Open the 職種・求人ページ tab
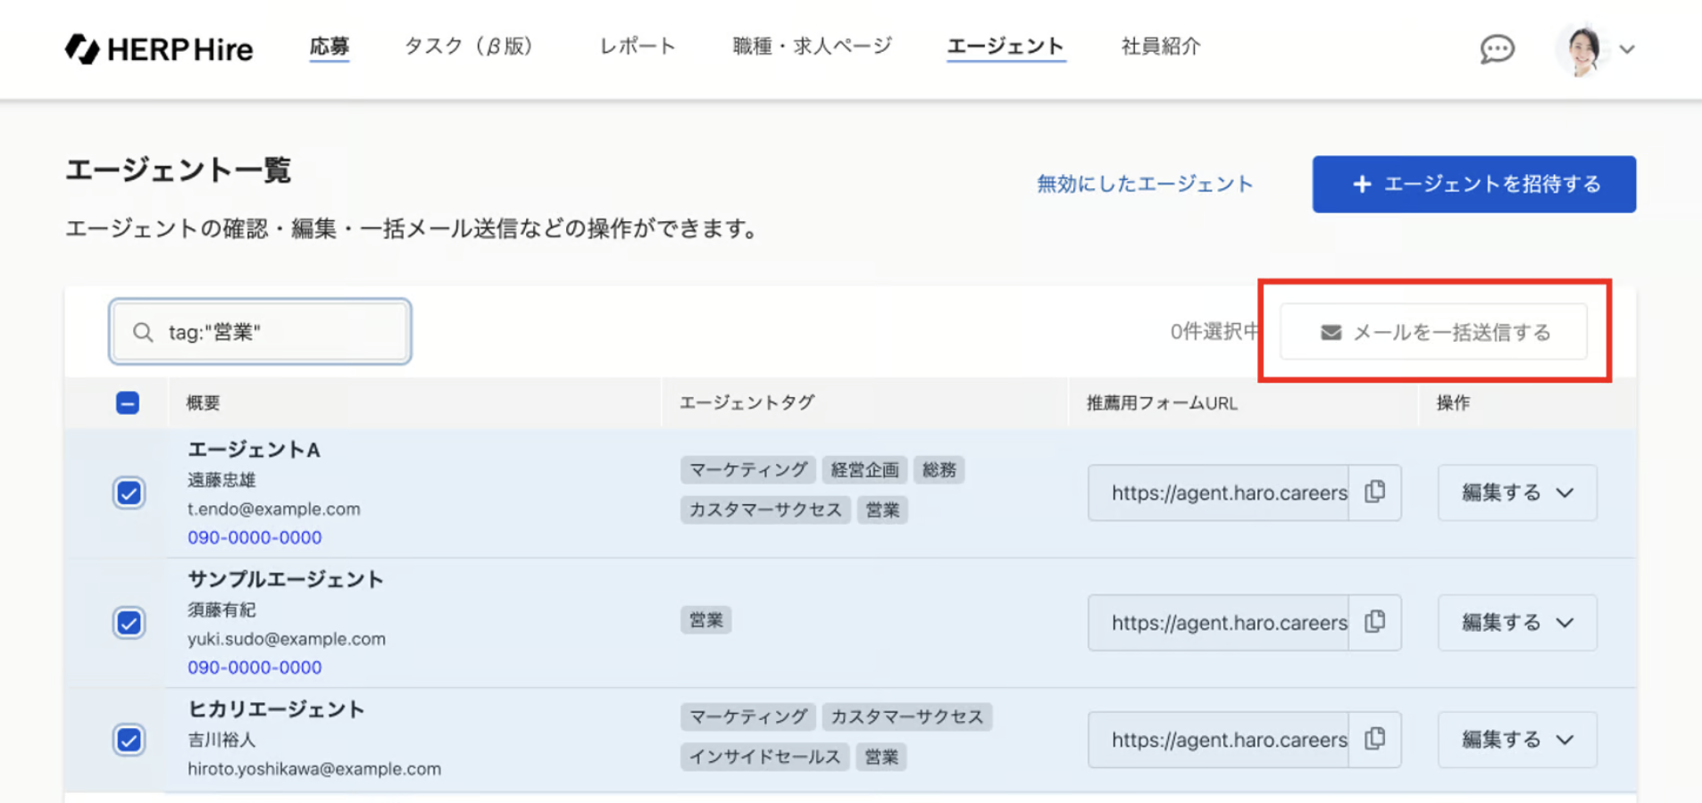Image resolution: width=1702 pixels, height=803 pixels. point(812,46)
